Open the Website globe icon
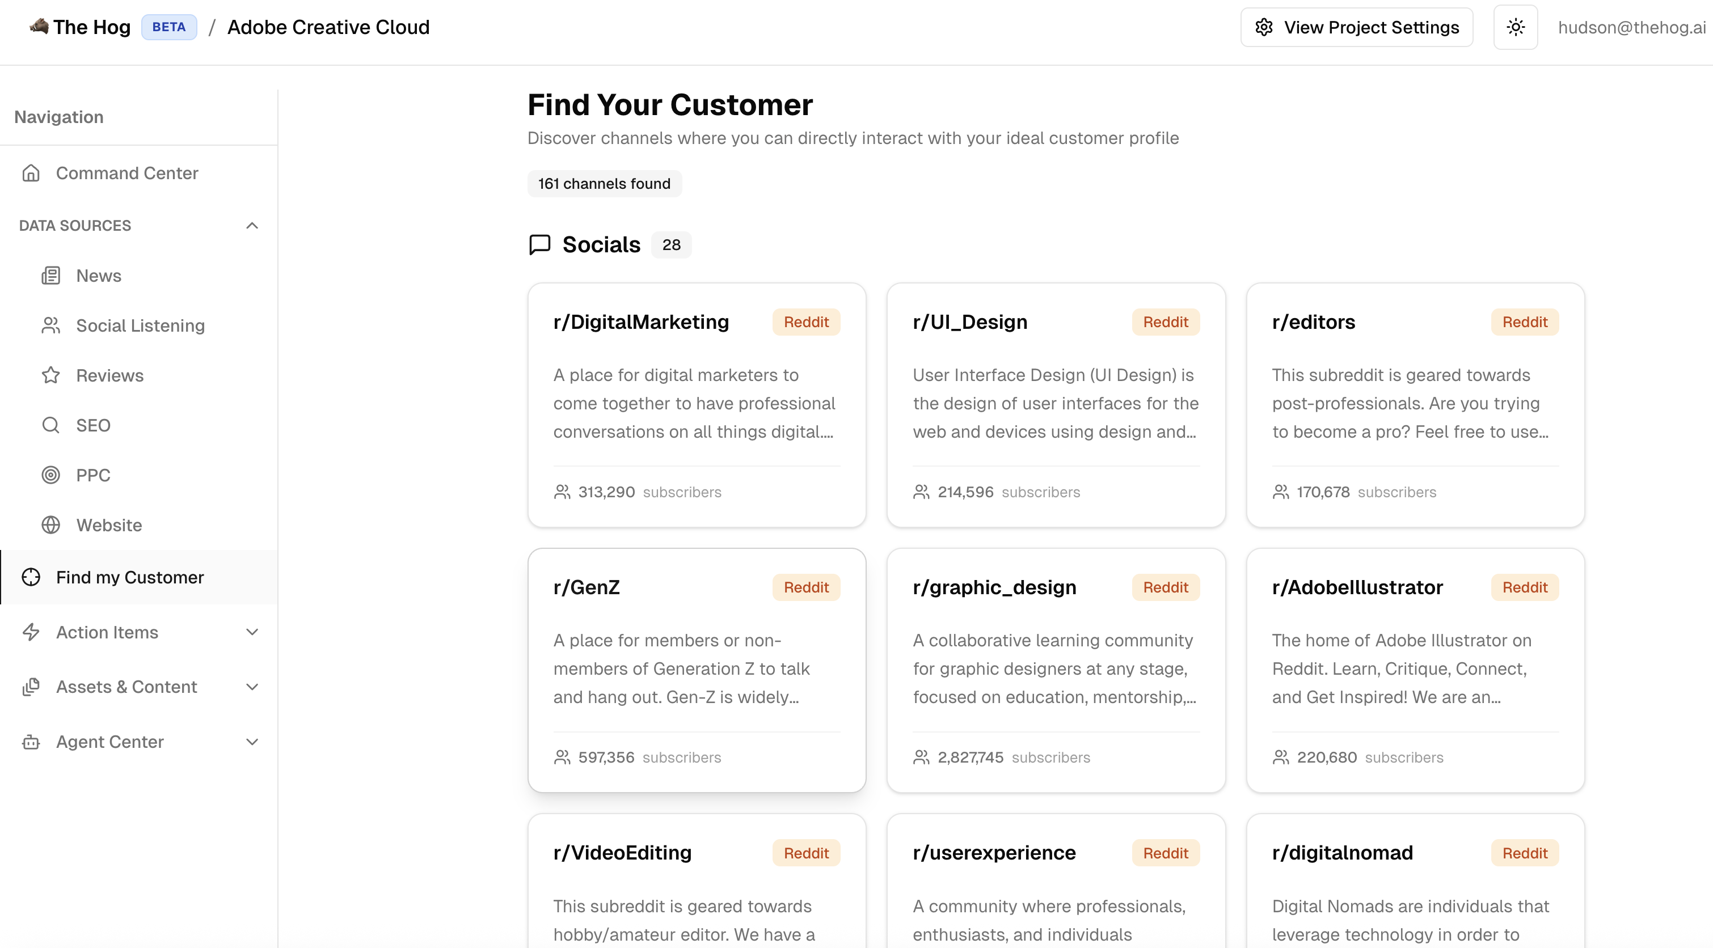Screen dimensions: 1713x948 [51, 524]
